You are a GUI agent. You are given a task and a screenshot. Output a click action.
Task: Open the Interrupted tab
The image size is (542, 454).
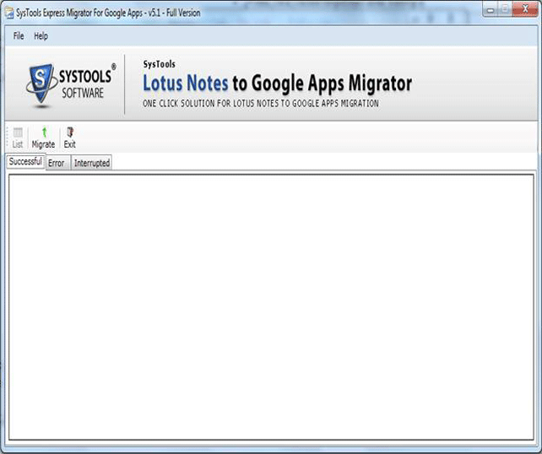click(92, 163)
